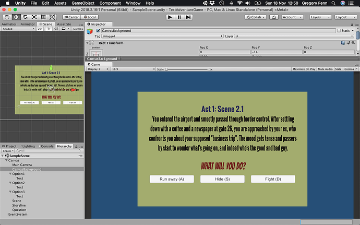360x225 pixels.
Task: Select the Scale tool
Action: click(x=34, y=17)
